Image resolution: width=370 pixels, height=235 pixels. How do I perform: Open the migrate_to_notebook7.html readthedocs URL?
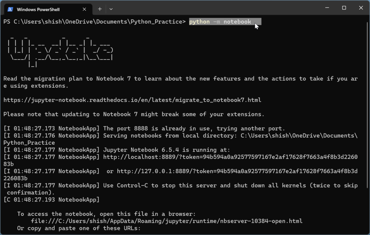tap(132, 100)
